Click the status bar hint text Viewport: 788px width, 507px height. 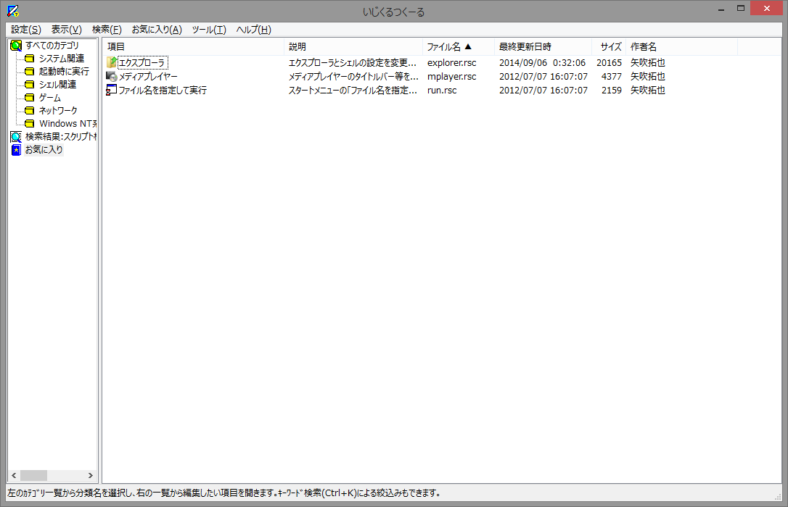[225, 493]
